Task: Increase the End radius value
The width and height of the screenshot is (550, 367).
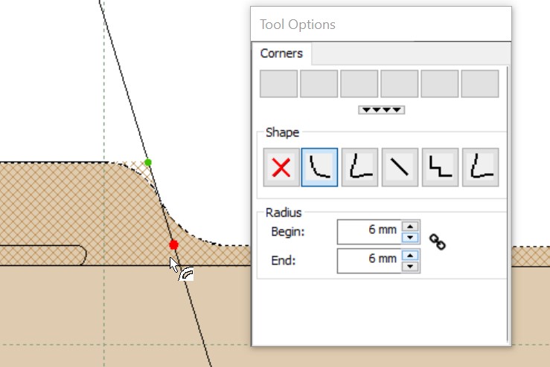Action: pyautogui.click(x=410, y=255)
